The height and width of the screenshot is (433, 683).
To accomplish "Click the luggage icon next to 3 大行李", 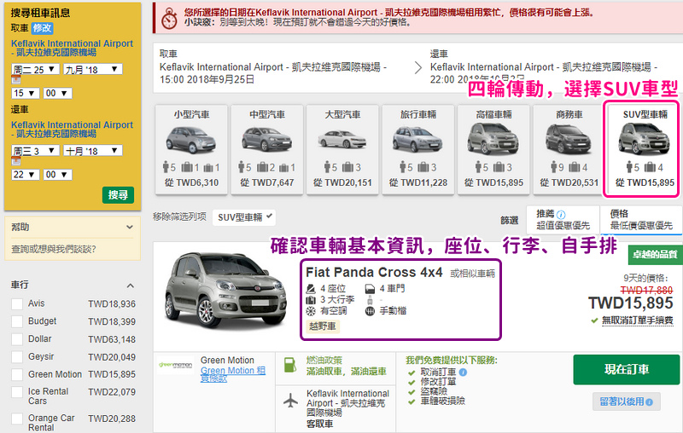I will coord(311,299).
